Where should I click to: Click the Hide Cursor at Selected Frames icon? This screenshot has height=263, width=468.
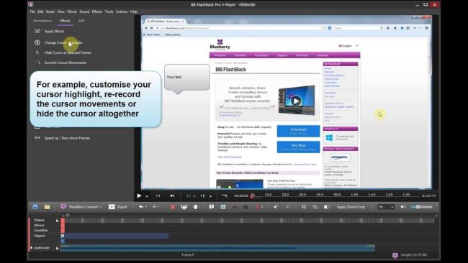(37, 52)
